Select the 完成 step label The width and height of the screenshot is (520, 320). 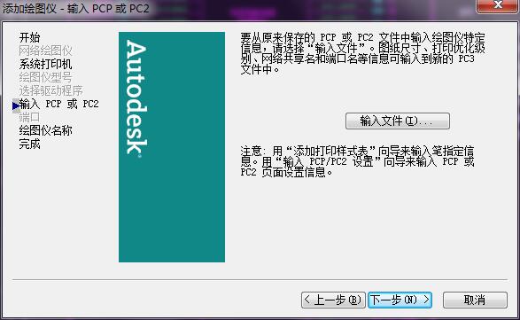point(29,144)
